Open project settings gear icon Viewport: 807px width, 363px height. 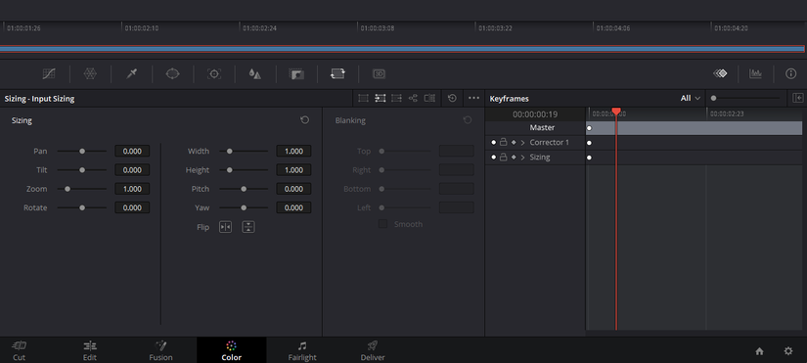(788, 351)
